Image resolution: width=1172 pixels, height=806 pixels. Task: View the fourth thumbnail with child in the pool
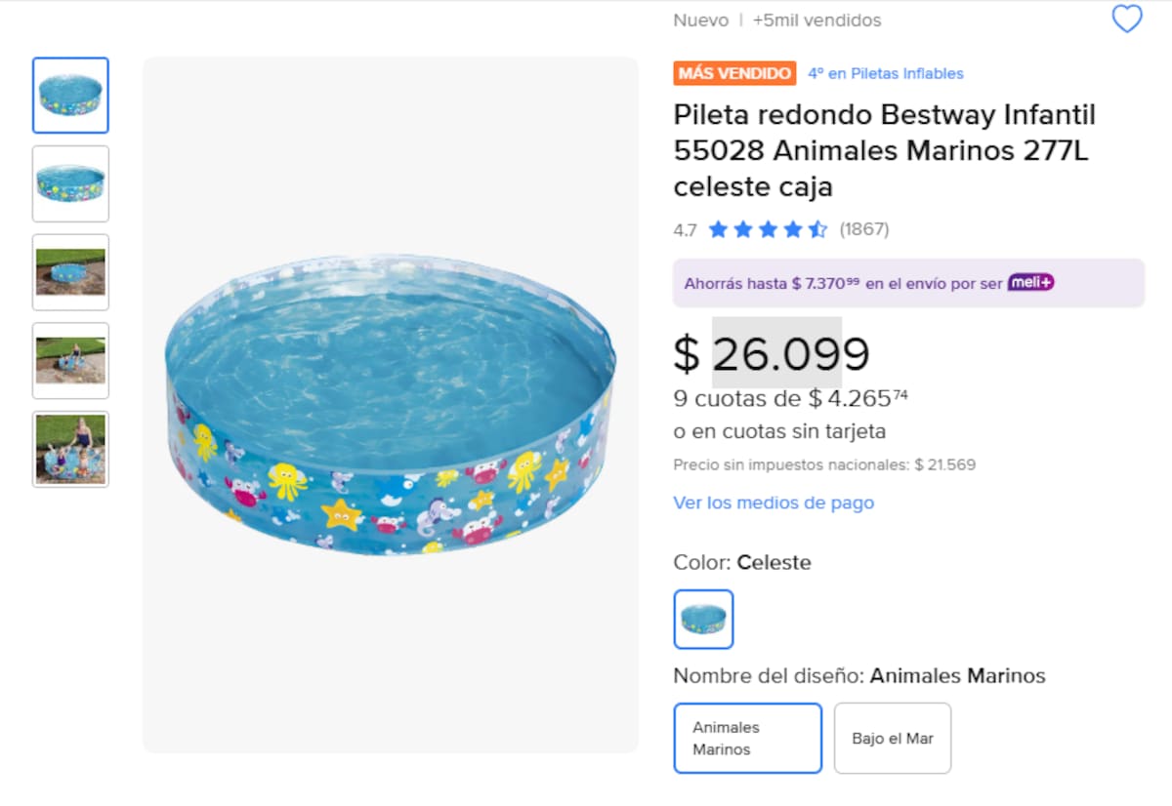click(x=70, y=361)
